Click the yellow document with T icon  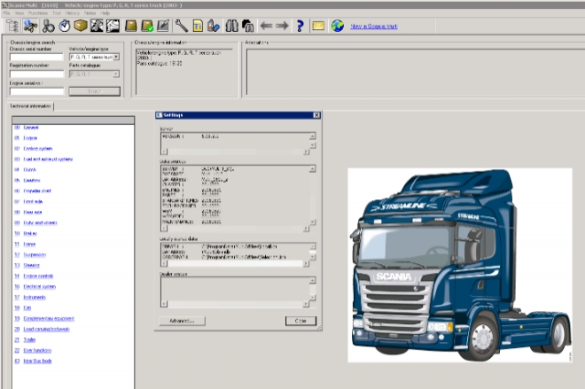point(197,26)
